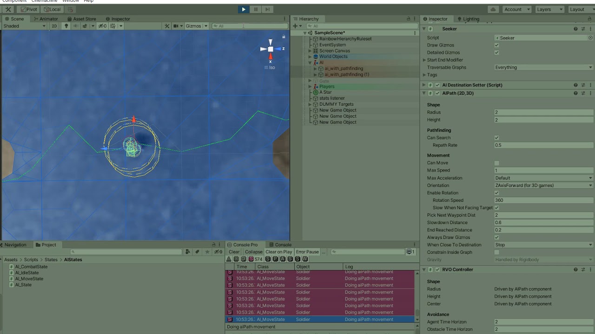Open the Traversable Graphs dropdown
The height and width of the screenshot is (334, 595).
point(543,68)
